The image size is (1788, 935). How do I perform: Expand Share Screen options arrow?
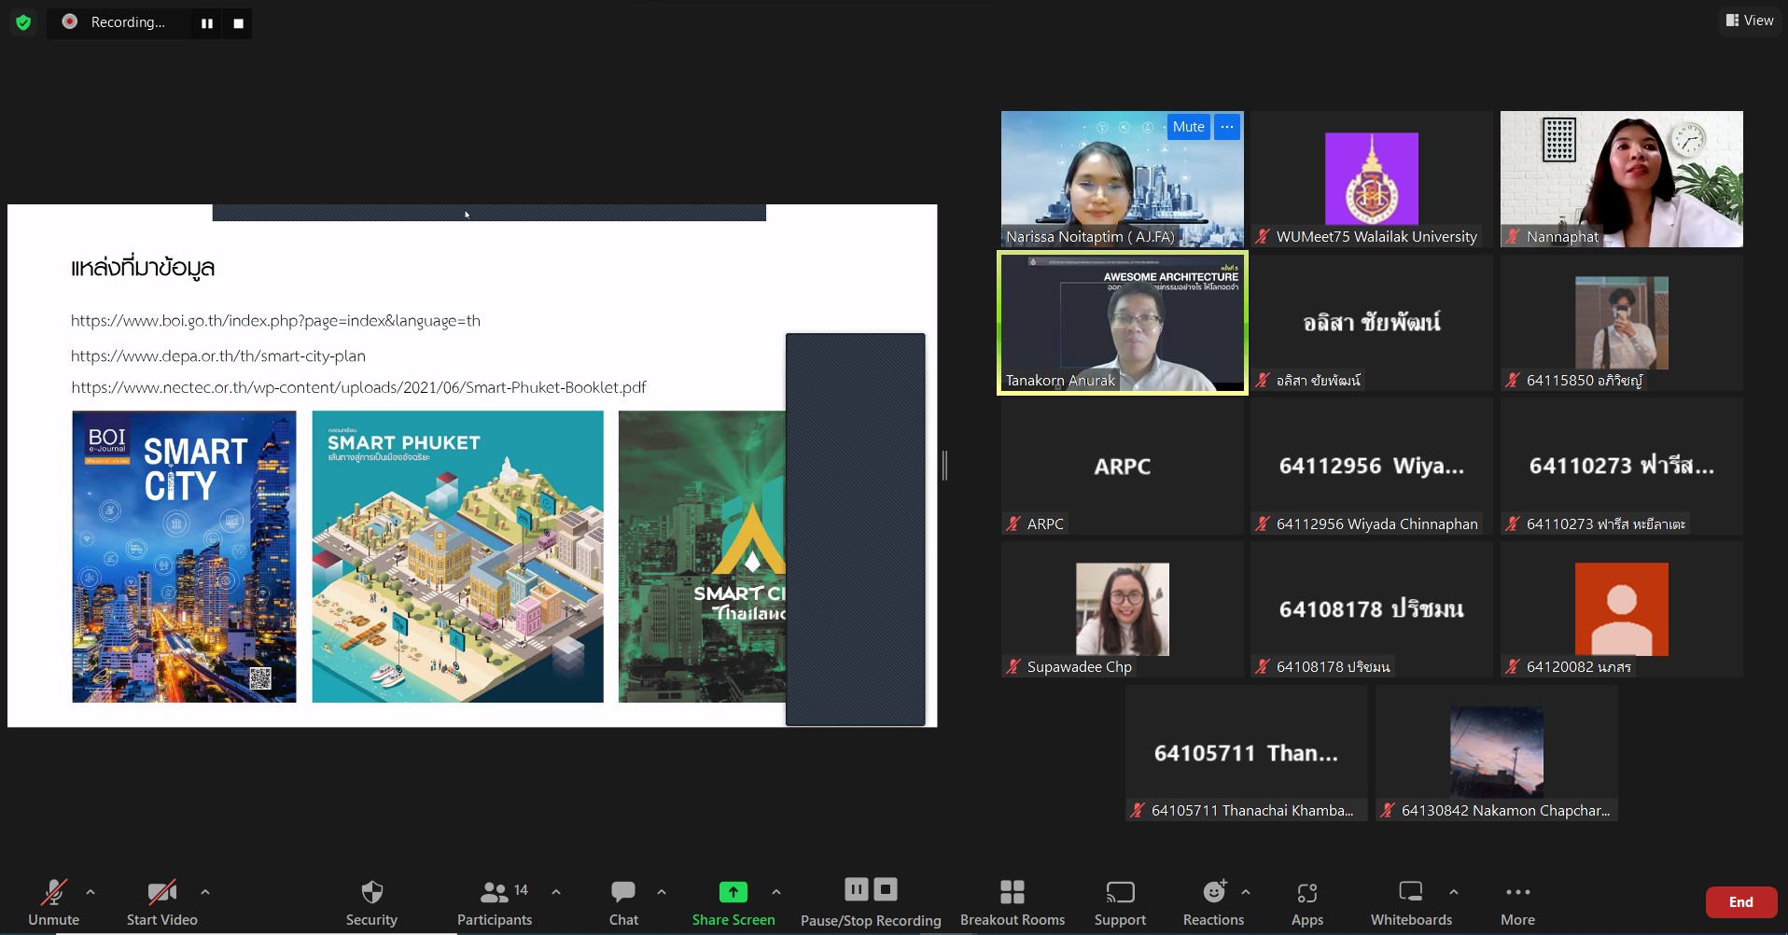pyautogui.click(x=776, y=892)
